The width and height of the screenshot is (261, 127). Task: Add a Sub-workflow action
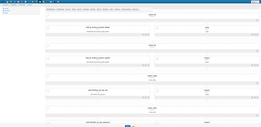point(126,9)
